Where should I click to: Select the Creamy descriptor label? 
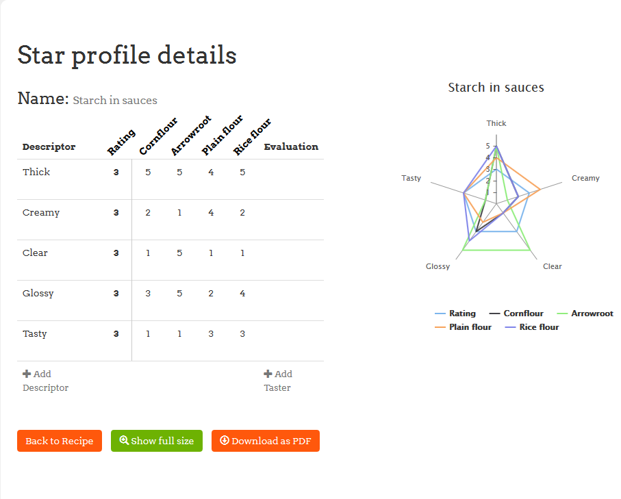click(41, 212)
